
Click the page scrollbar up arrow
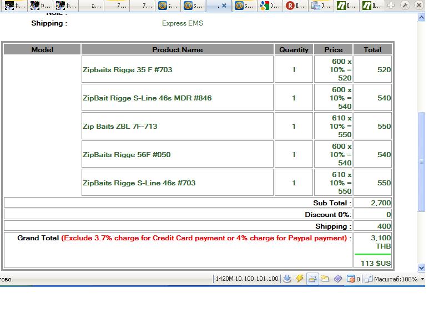[x=421, y=18]
